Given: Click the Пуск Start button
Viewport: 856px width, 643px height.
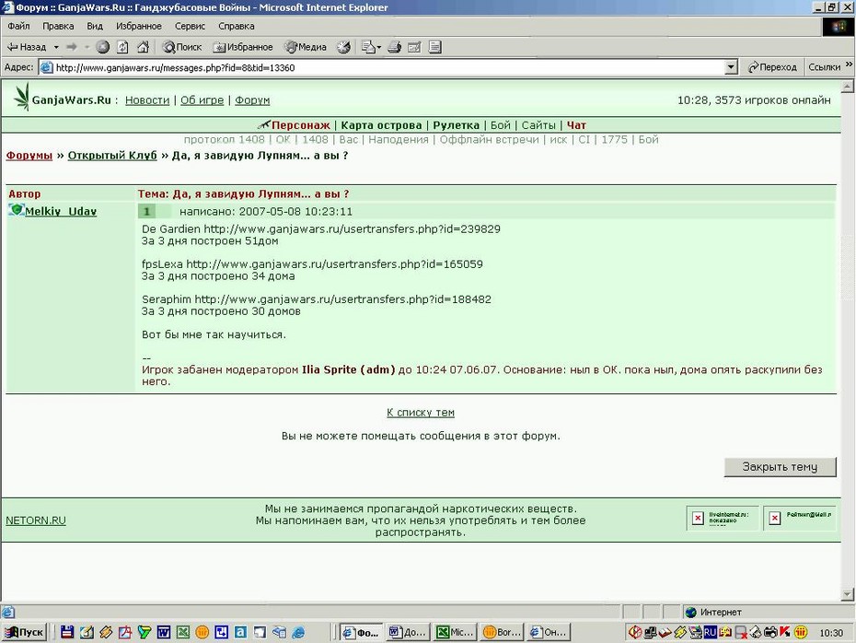Looking at the screenshot, I should tap(25, 632).
